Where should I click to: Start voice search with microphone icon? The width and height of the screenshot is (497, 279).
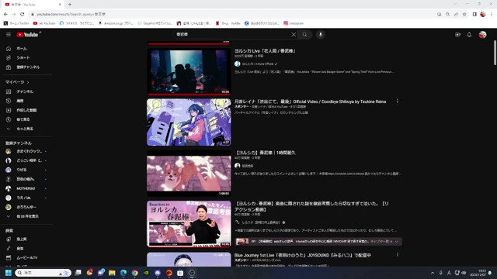coord(321,34)
